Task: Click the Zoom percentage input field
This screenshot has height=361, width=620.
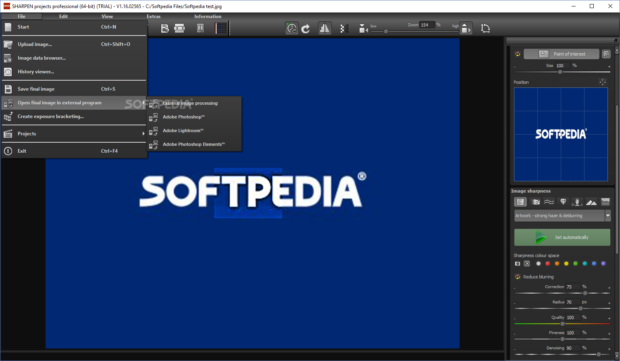Action: (x=427, y=25)
